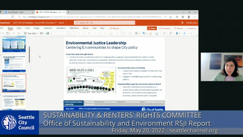Open the Animations tab
Viewport: 243px width, 137px height.
coord(61,28)
